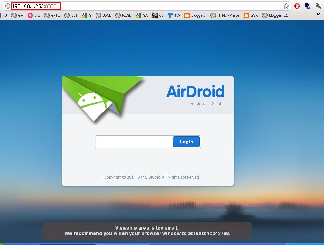Screen dimensions: 324x245
Task: Open the GCR bookmark
Action: tap(251, 15)
